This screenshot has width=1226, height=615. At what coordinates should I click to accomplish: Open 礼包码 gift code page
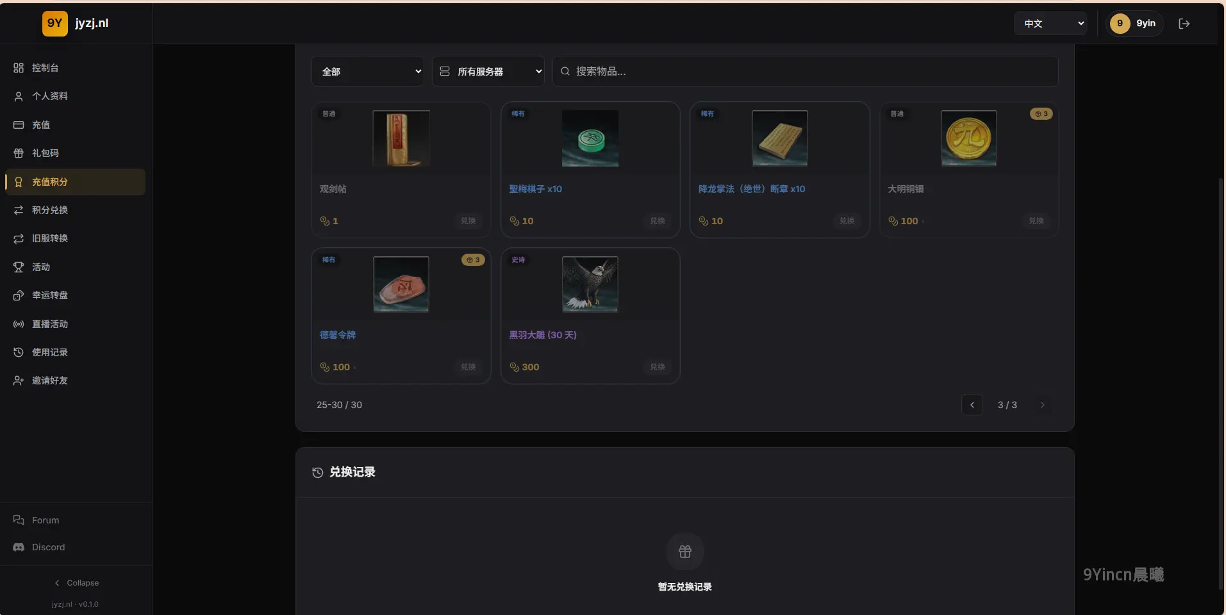click(x=75, y=153)
